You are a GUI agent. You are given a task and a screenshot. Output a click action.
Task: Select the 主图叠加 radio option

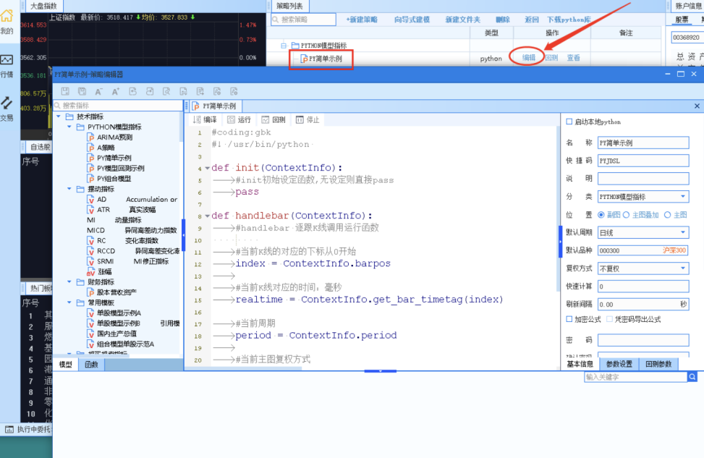(626, 215)
